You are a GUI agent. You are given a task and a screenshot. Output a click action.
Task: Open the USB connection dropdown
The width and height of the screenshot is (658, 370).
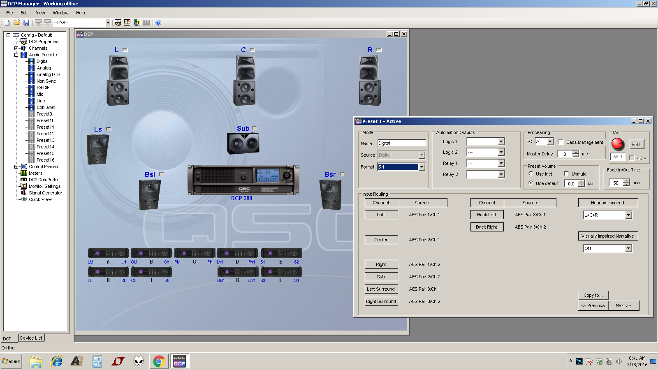coord(108,23)
